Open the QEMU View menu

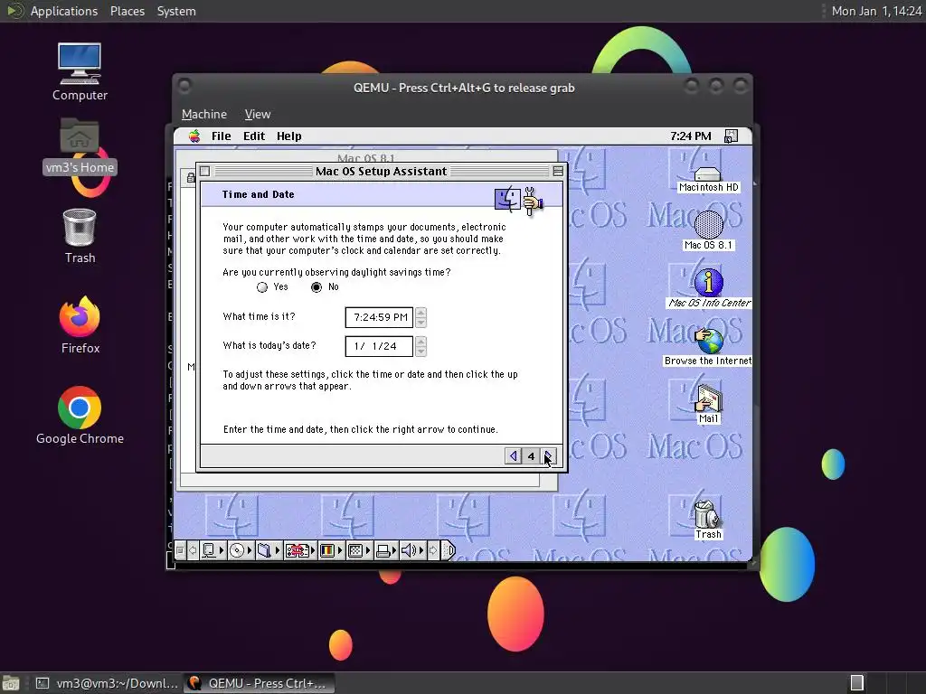click(x=258, y=114)
